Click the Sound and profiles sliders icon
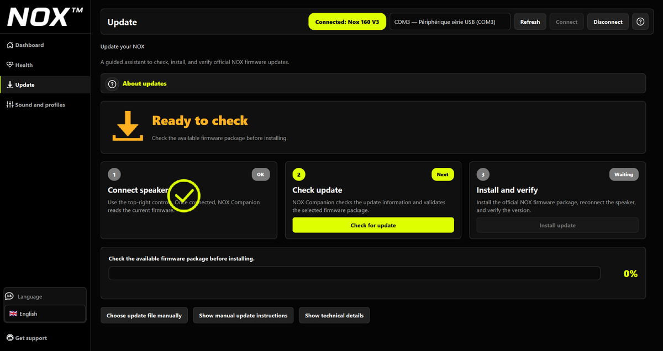This screenshot has width=663, height=351. (10, 104)
